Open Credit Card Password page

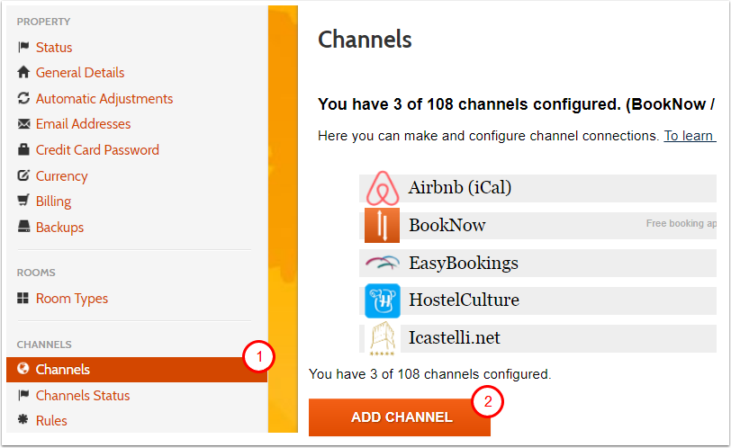click(x=97, y=150)
